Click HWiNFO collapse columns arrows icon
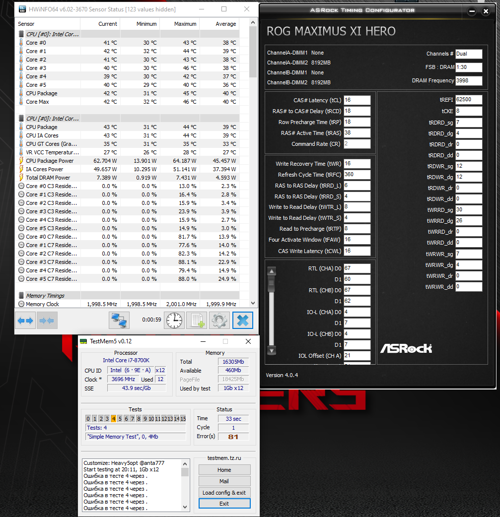 (x=47, y=321)
